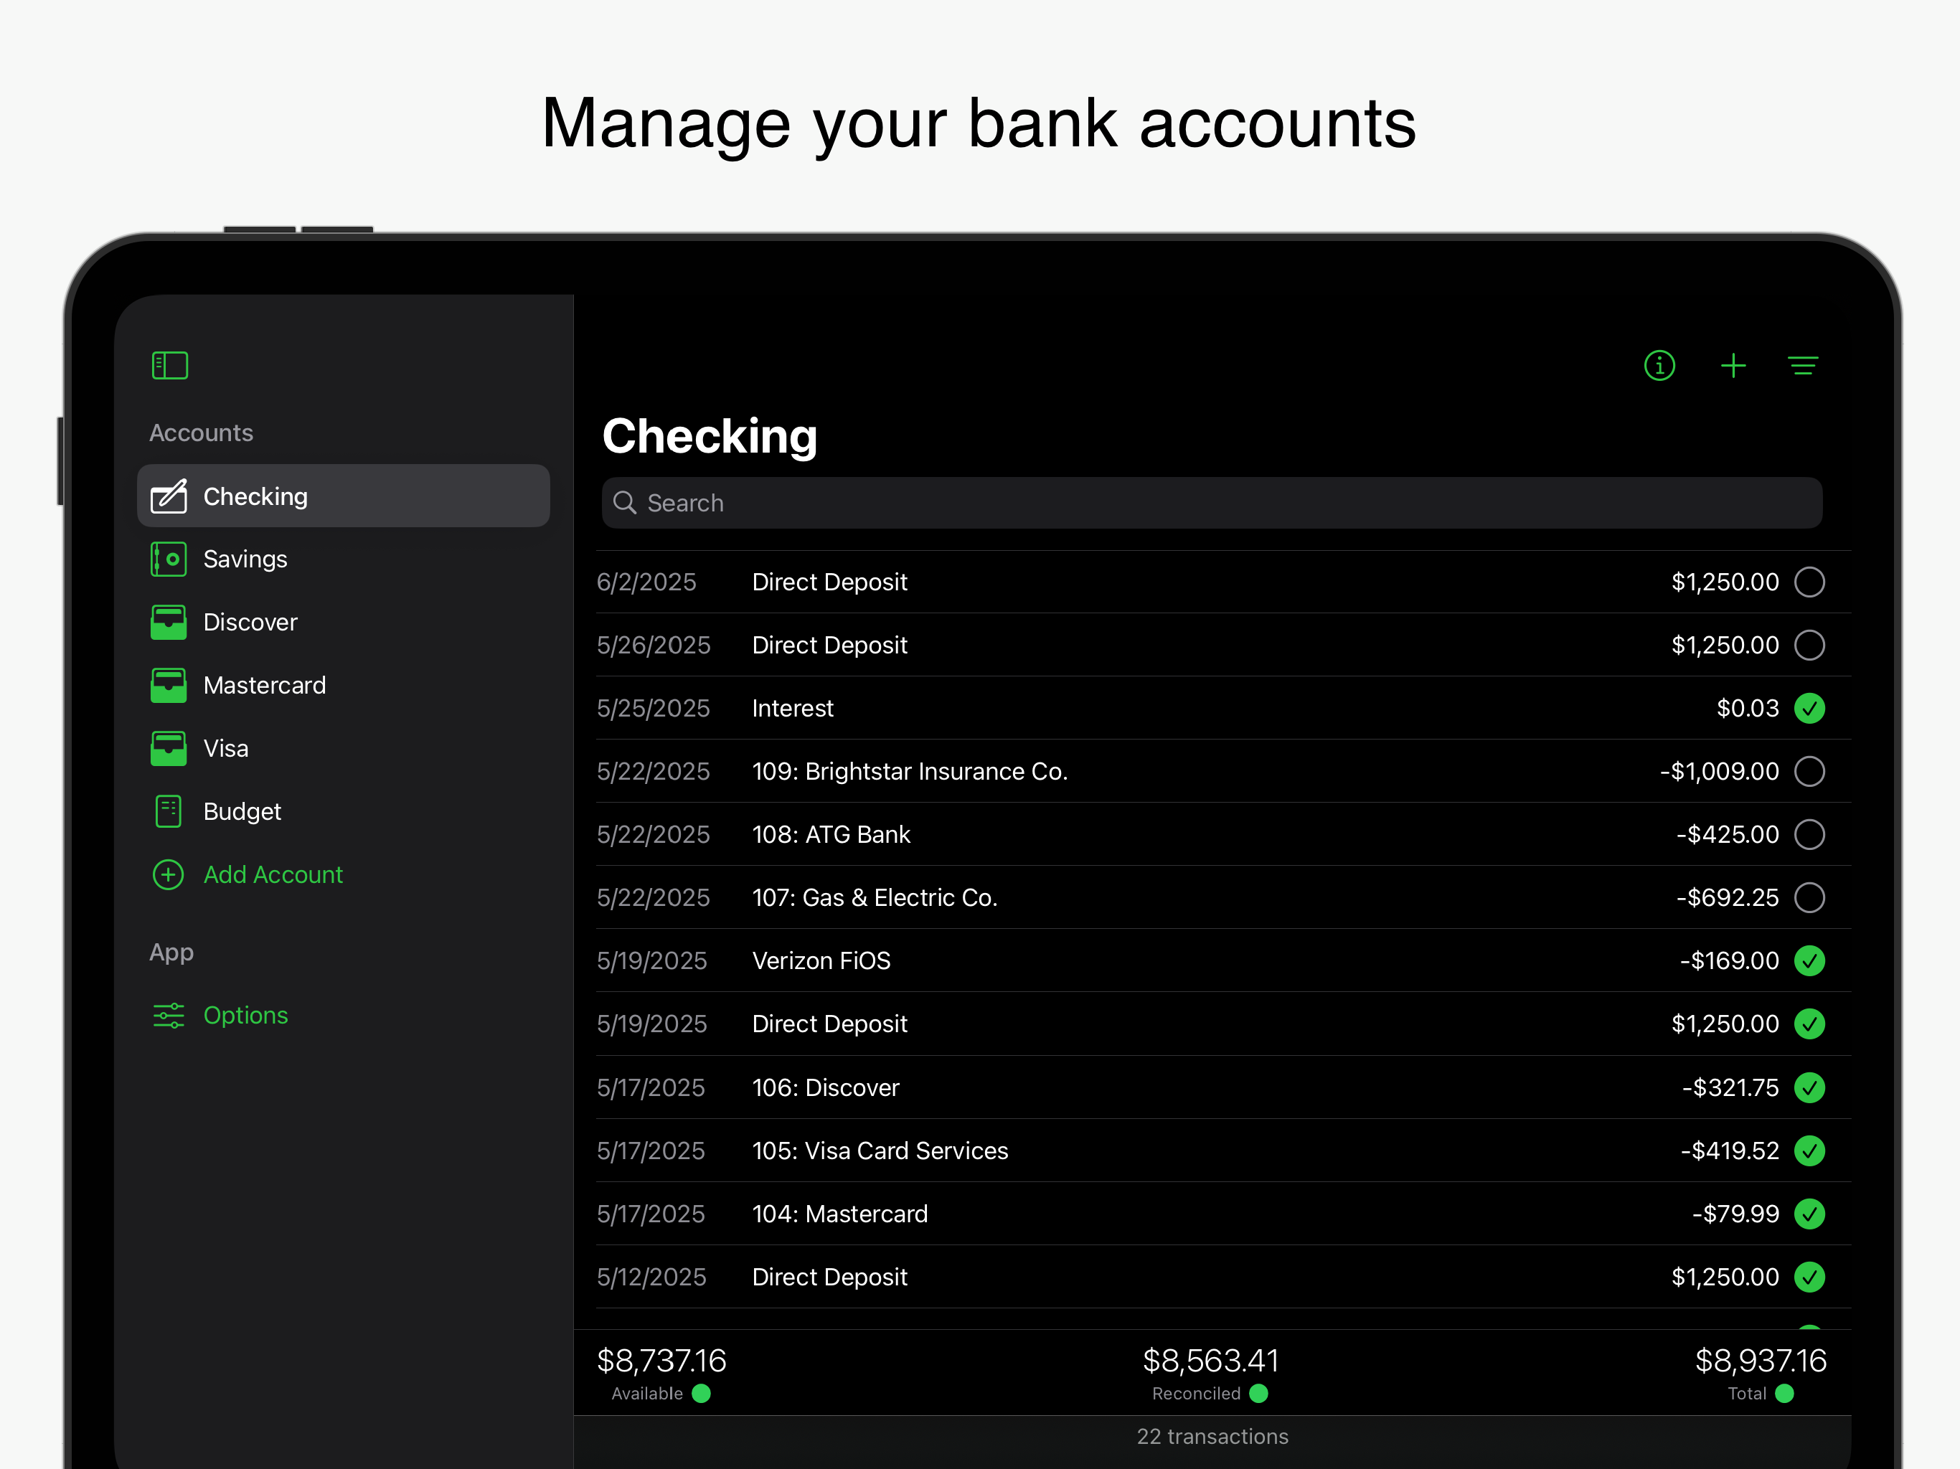The height and width of the screenshot is (1469, 1960).
Task: Open the Visa account
Action: (343, 748)
